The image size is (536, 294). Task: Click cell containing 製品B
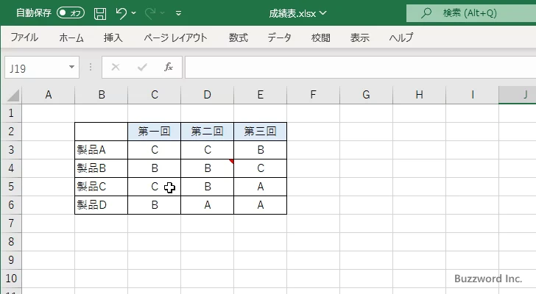tap(101, 168)
